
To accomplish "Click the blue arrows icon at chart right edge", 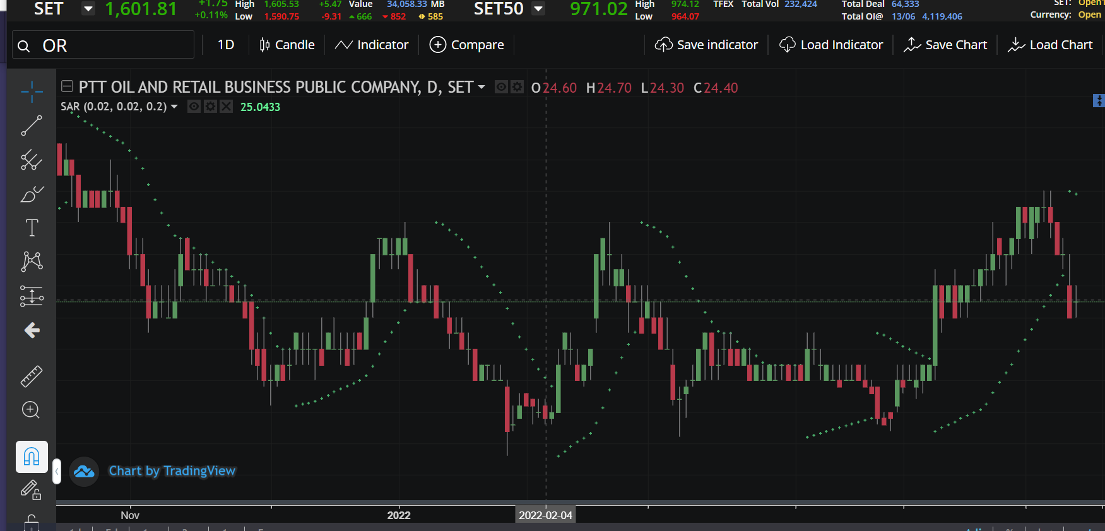I will point(1099,100).
